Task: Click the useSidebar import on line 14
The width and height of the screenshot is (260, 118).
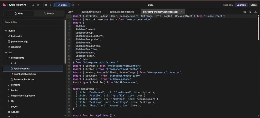Action: tap(83, 59)
